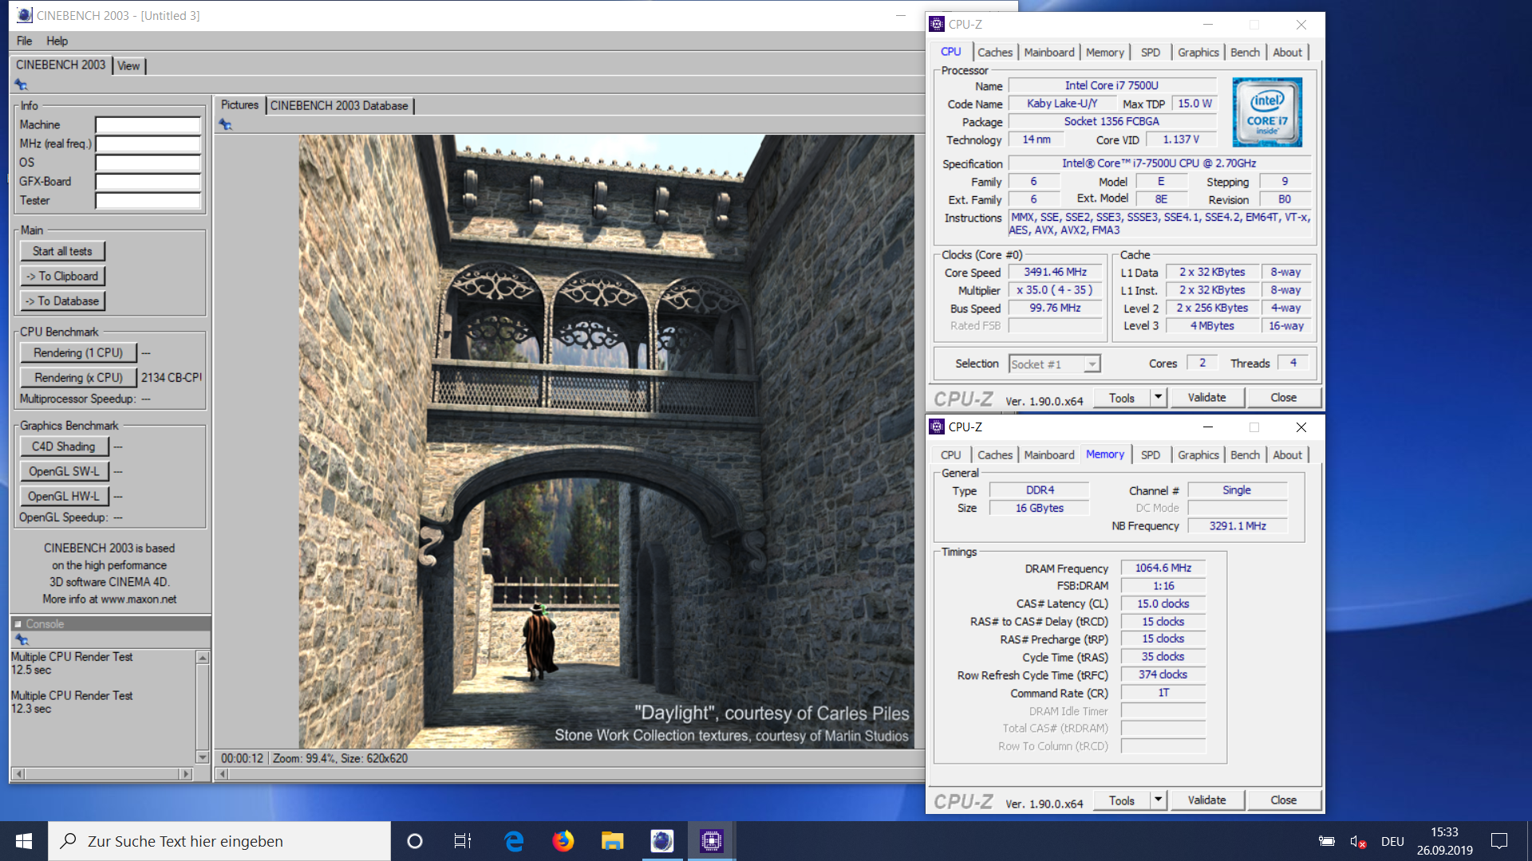Click the picture view horizontal scrollbar left arrow
Screen dimensions: 1532x861
(224, 773)
